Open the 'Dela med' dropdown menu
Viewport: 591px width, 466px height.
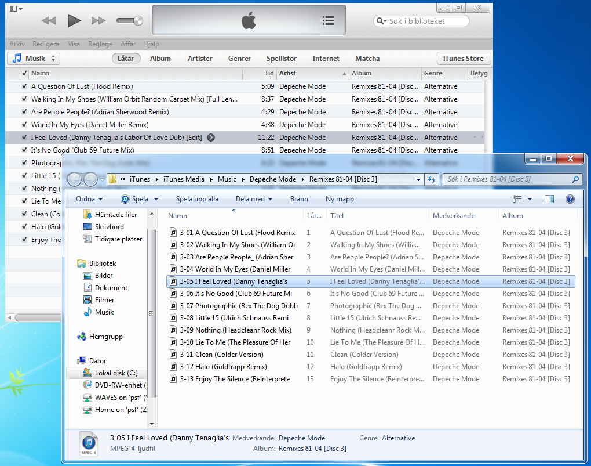pyautogui.click(x=254, y=199)
